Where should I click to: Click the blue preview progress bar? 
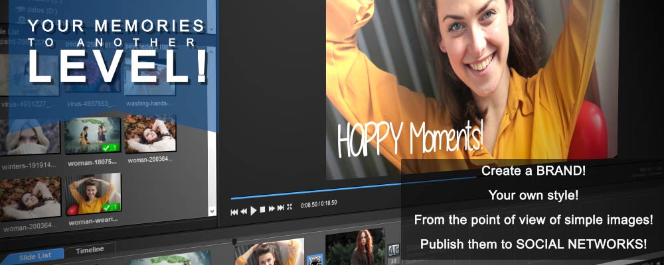[x=353, y=187]
